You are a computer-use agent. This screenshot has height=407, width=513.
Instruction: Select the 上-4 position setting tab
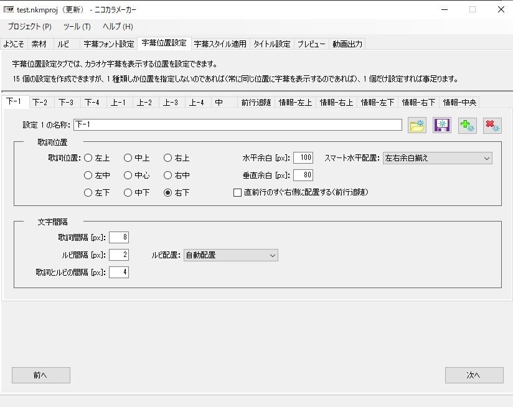[197, 103]
